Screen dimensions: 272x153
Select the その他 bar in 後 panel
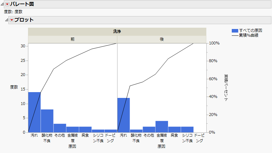[149, 129]
